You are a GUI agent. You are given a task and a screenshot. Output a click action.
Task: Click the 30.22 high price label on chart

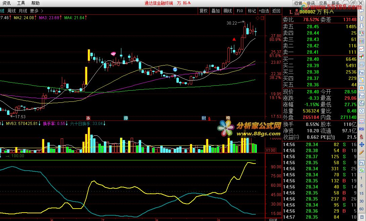pyautogui.click(x=232, y=23)
